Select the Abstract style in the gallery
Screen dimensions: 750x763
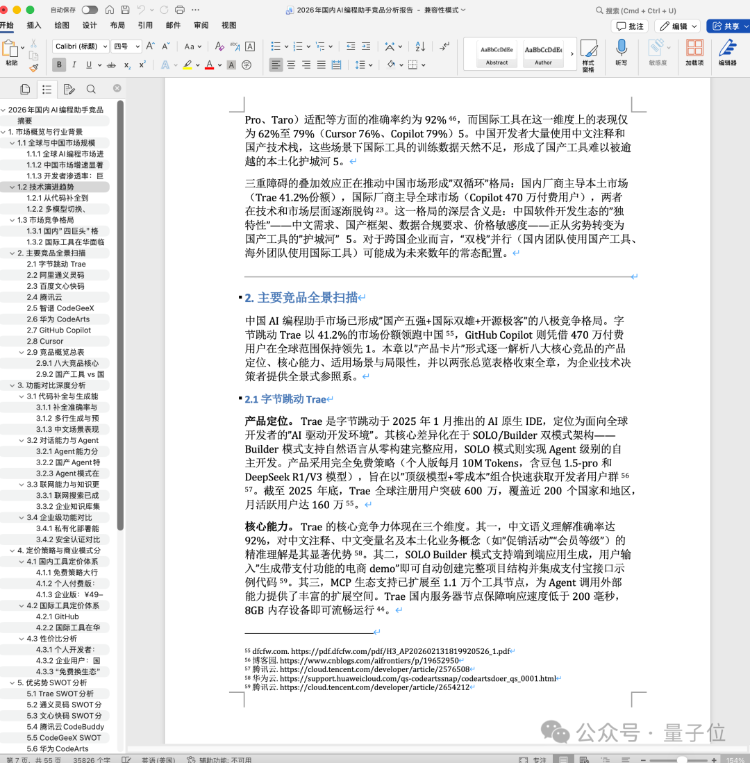pyautogui.click(x=497, y=55)
